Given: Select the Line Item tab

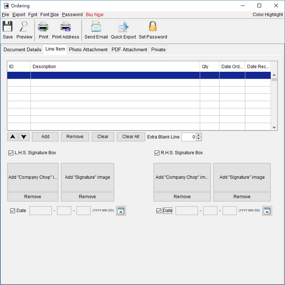Looking at the screenshot, I should (55, 49).
